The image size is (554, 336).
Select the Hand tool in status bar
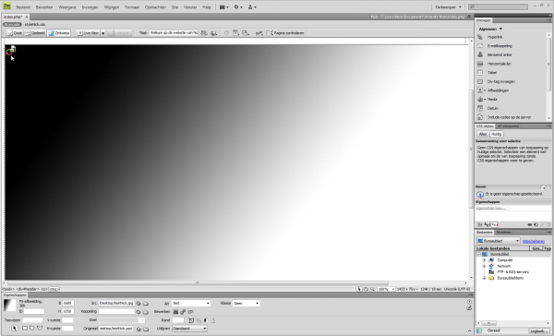pyautogui.click(x=366, y=289)
